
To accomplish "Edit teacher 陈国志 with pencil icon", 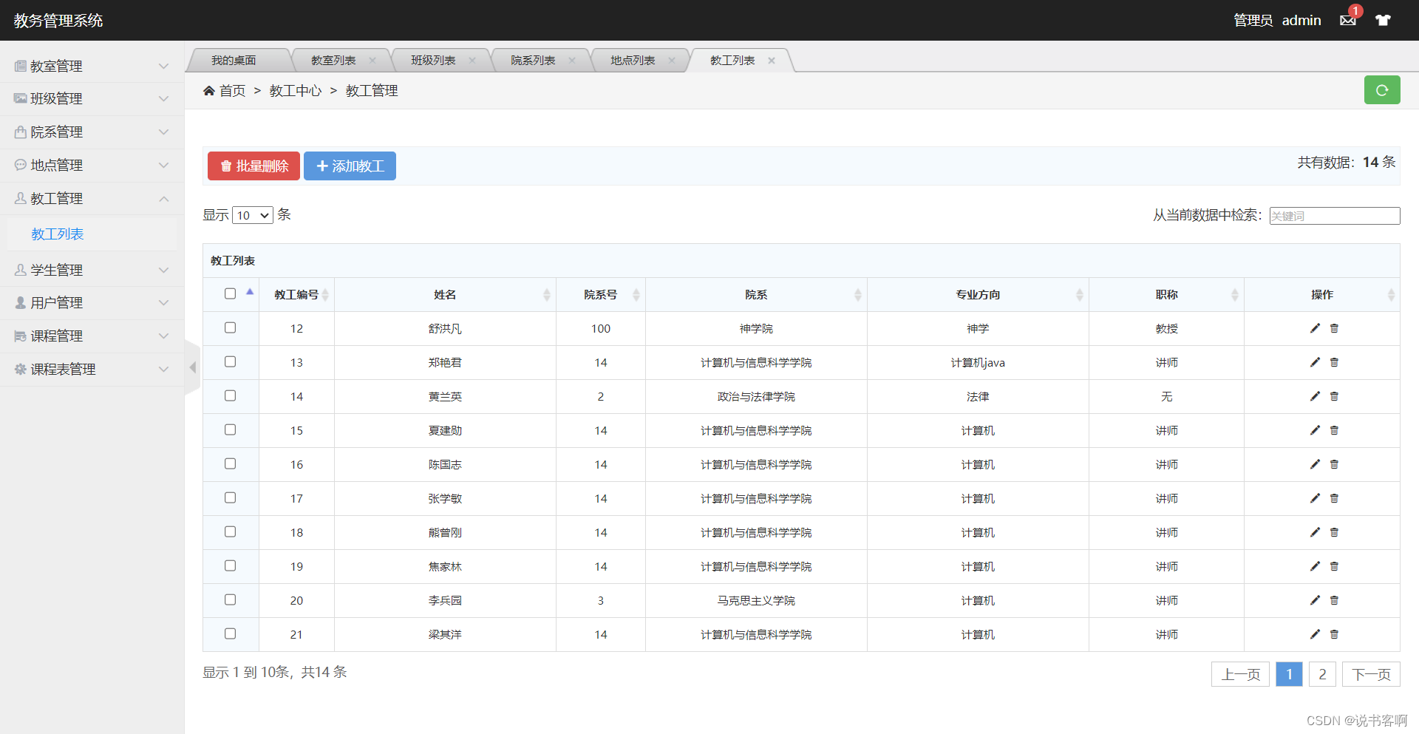I will point(1315,464).
